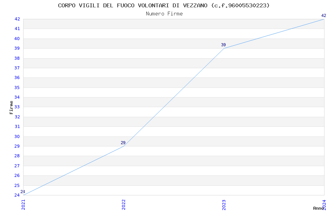This screenshot has height=212, width=328.
Task: Click the y-axis tick label 24
Action: click(17, 195)
